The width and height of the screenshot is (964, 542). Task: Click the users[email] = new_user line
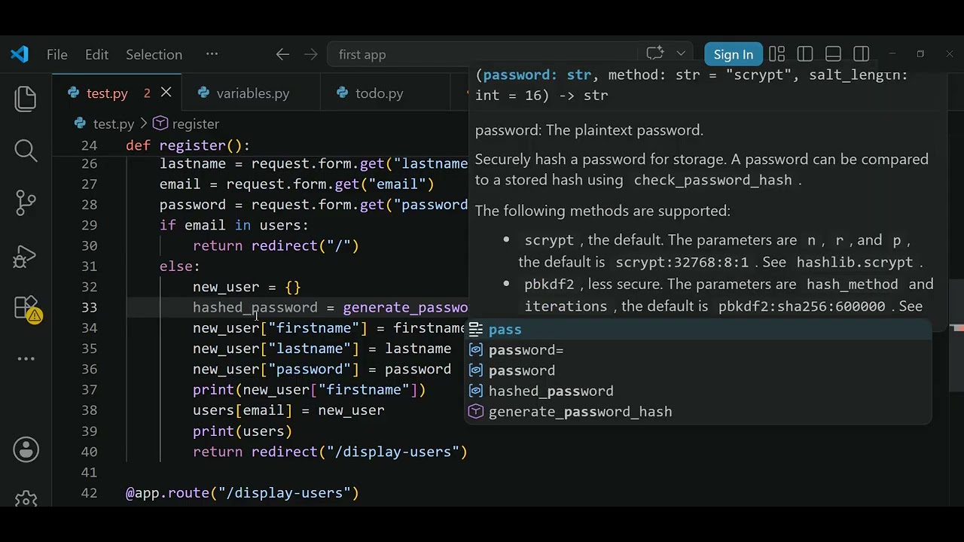tap(288, 410)
